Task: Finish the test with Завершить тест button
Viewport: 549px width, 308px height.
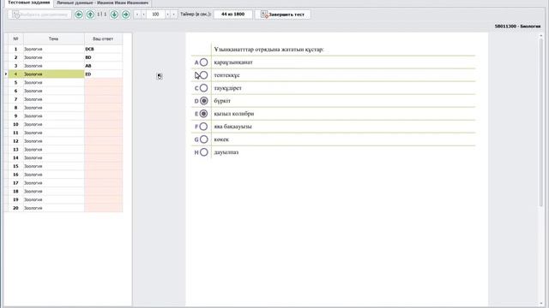Action: point(282,15)
